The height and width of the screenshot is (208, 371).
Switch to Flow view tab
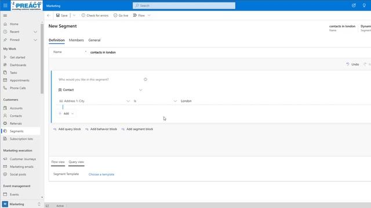coord(58,162)
